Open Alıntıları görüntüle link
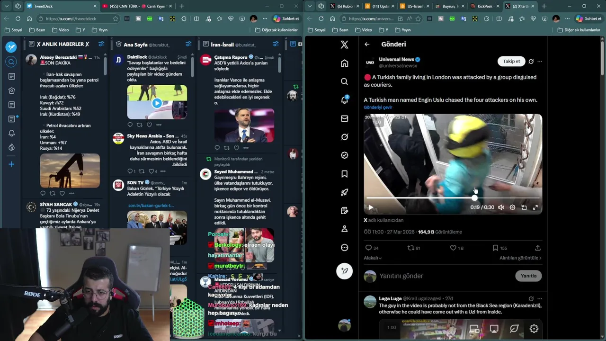This screenshot has height=341, width=606. [x=520, y=258]
